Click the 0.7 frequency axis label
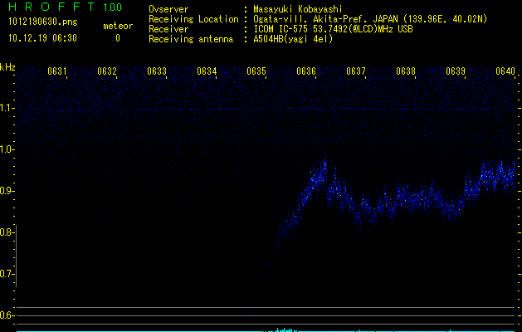Viewport: 522px width, 332px height. [7, 274]
